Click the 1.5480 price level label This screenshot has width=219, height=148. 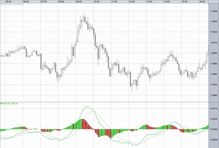tap(214, 74)
